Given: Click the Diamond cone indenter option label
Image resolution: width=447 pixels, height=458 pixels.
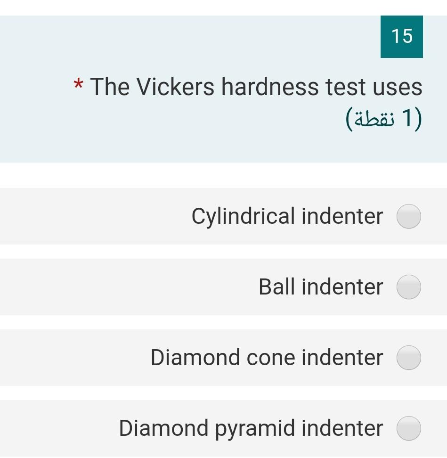Looking at the screenshot, I should coord(266,358).
